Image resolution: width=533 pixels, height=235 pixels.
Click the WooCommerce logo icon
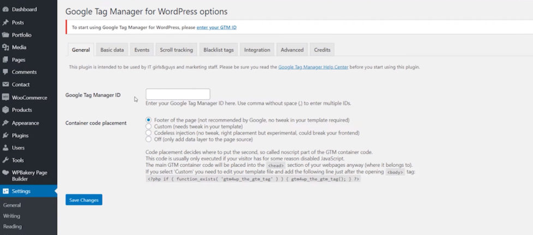click(x=5, y=97)
